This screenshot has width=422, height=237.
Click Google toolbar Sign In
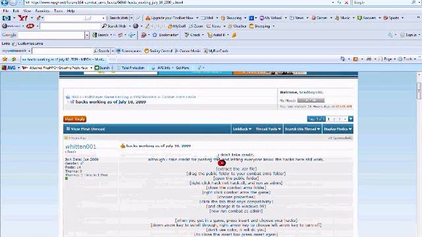[x=408, y=35]
